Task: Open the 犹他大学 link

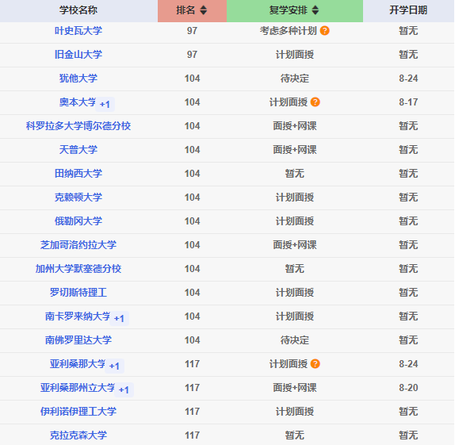Action: [78, 79]
